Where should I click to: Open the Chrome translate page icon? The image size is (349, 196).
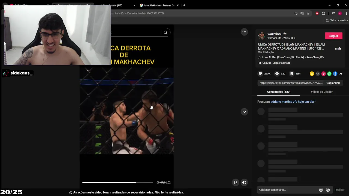pos(302,13)
